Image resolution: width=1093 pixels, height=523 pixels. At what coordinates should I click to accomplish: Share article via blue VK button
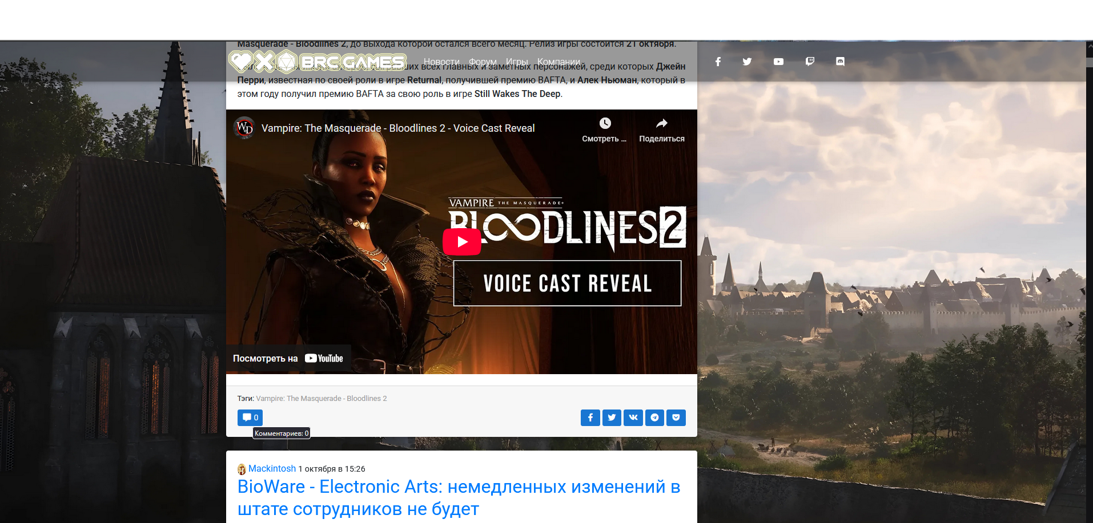click(633, 417)
